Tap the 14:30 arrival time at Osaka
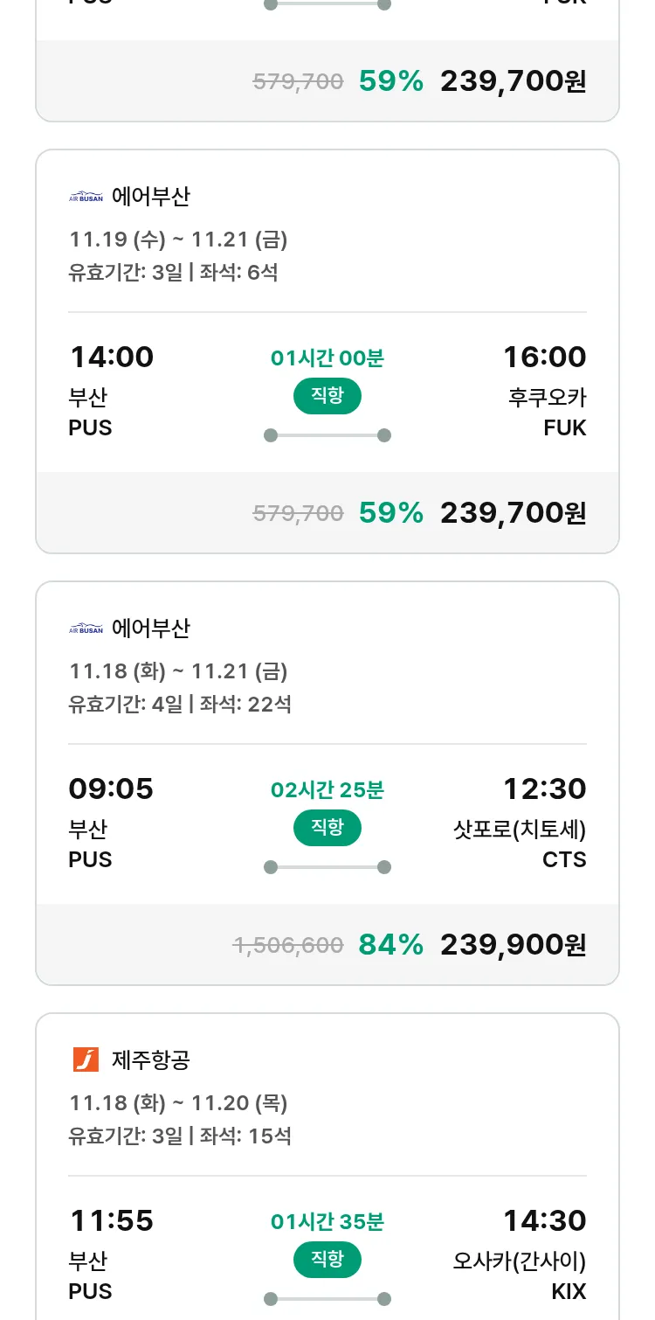 pos(544,1220)
